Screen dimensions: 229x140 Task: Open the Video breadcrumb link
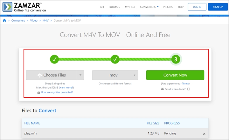click(34, 21)
